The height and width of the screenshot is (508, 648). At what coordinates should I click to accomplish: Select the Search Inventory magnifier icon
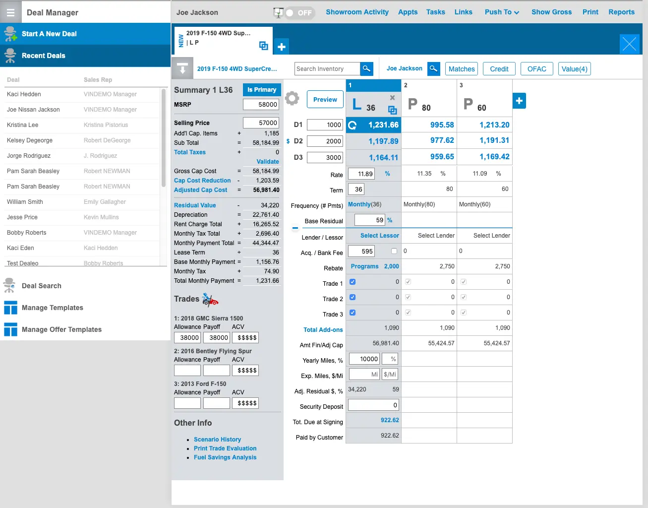point(366,68)
